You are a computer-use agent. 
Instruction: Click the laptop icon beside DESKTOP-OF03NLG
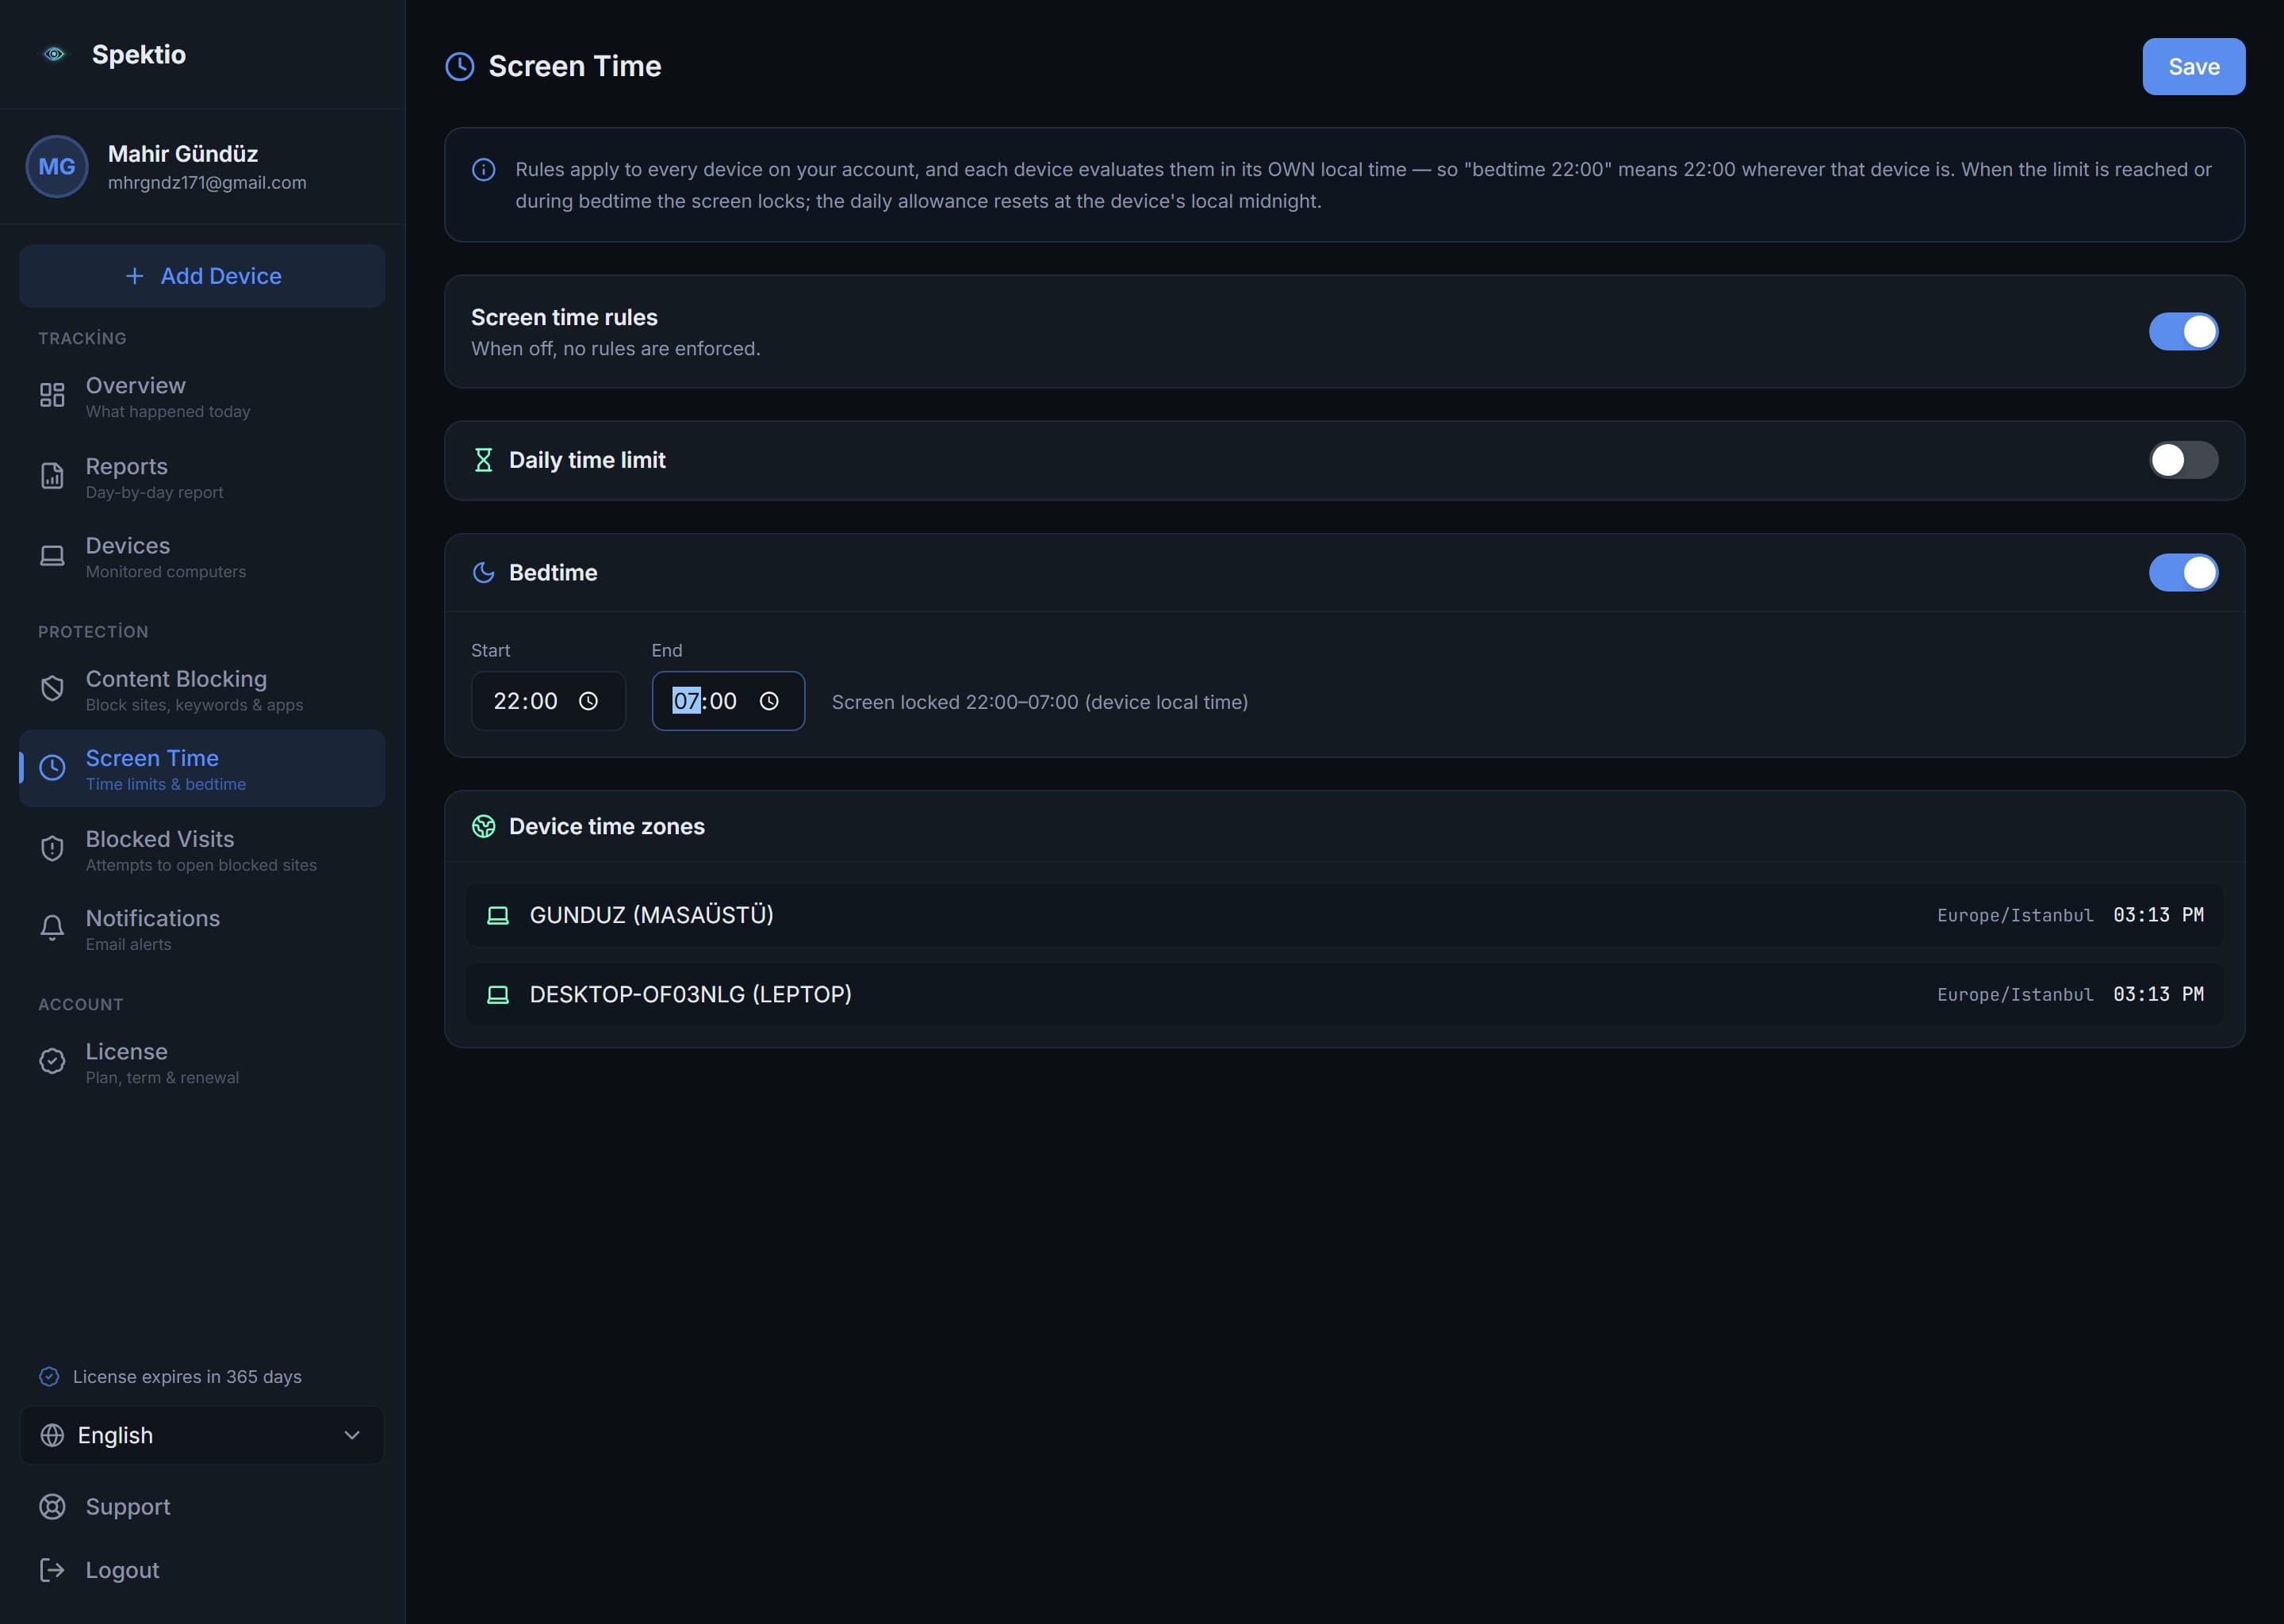(497, 994)
